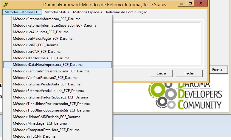Select Métodos rLerDecimais_ECF_Daruma
The height and width of the screenshot is (140, 231).
(x=58, y=58)
